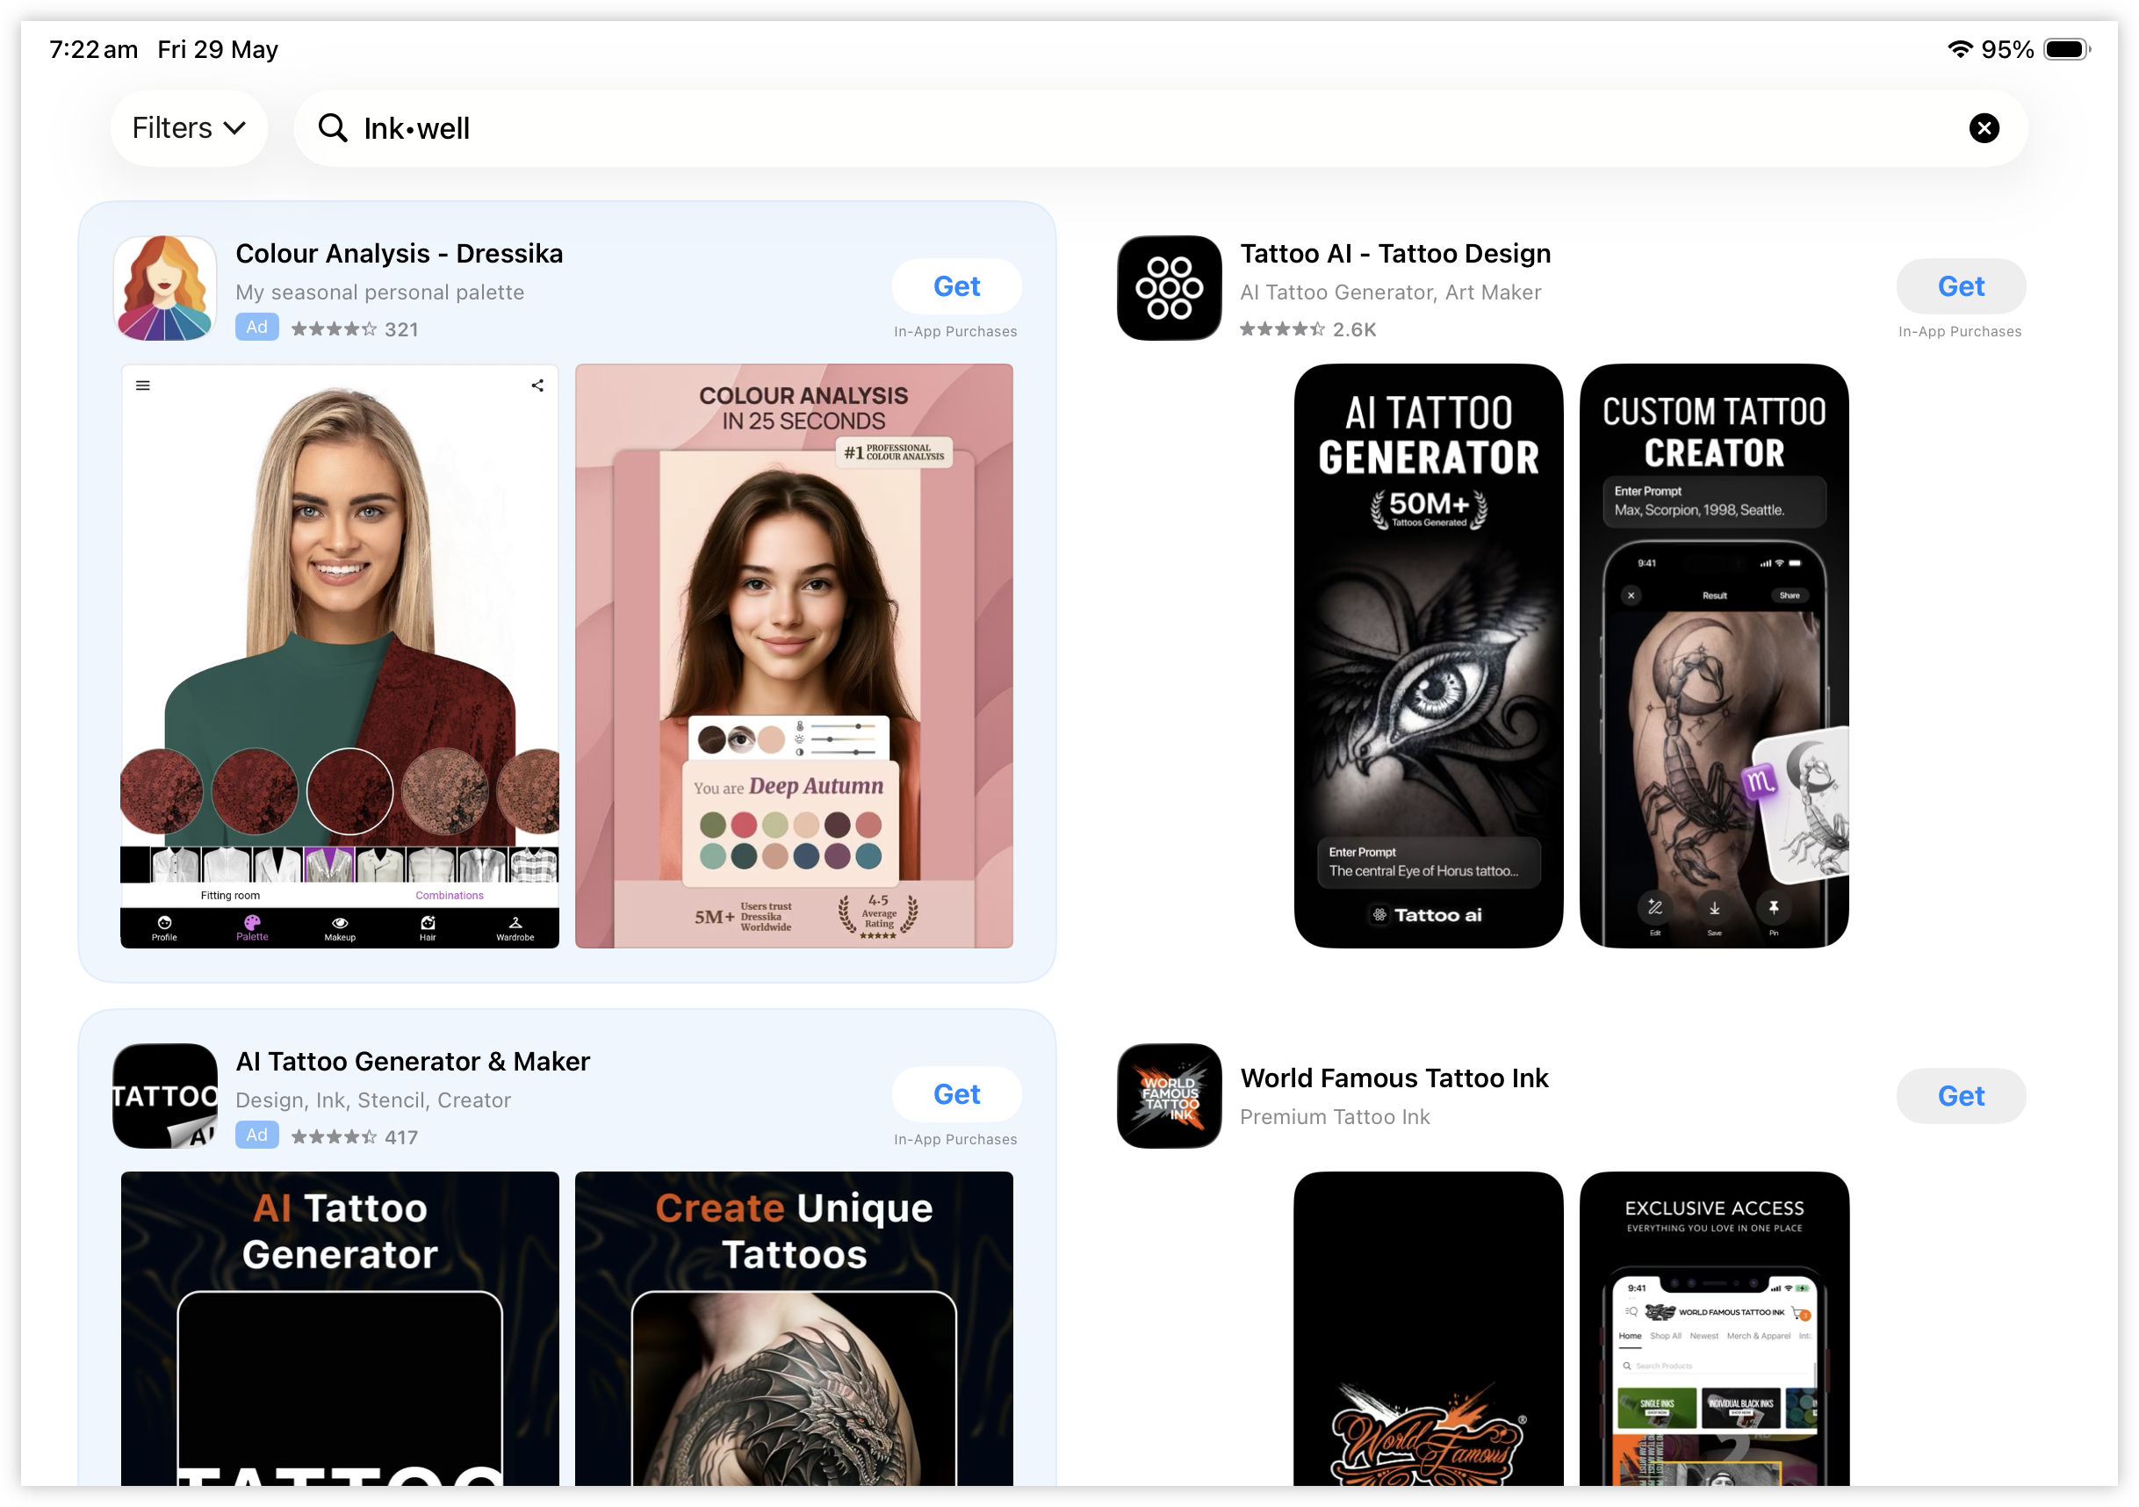
Task: Click the Dressika star rating 321
Action: pos(354,329)
